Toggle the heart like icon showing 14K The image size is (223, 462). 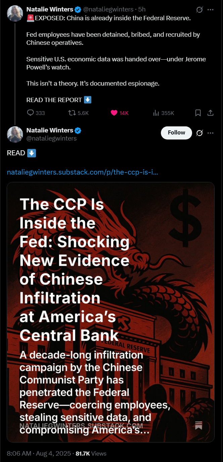pos(114,113)
